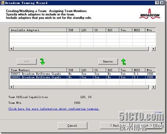Click the Team Offload Capabilities value LSO, CO

click(x=86, y=97)
